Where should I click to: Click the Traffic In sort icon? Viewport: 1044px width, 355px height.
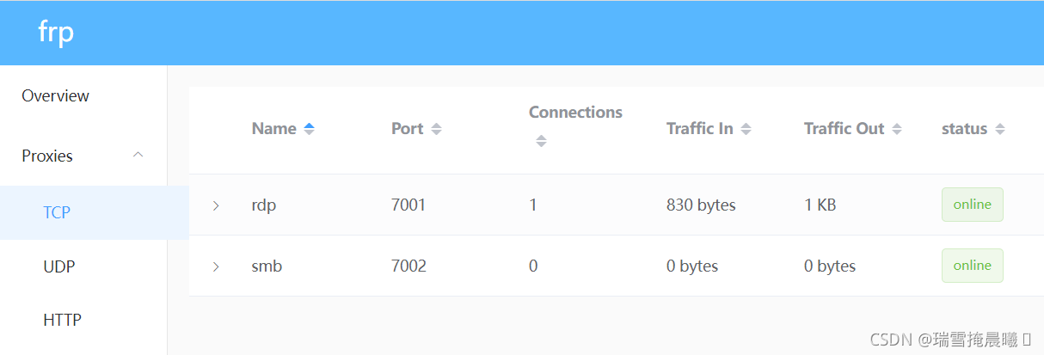pos(746,129)
